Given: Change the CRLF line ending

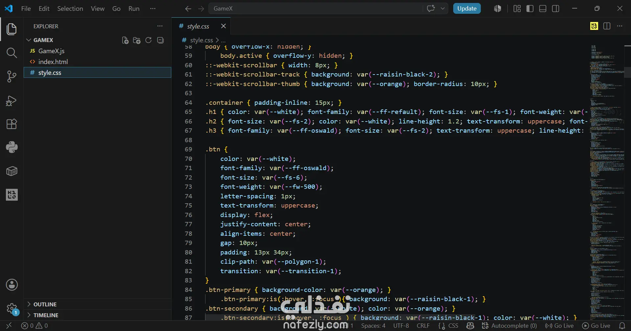Looking at the screenshot, I should (423, 326).
